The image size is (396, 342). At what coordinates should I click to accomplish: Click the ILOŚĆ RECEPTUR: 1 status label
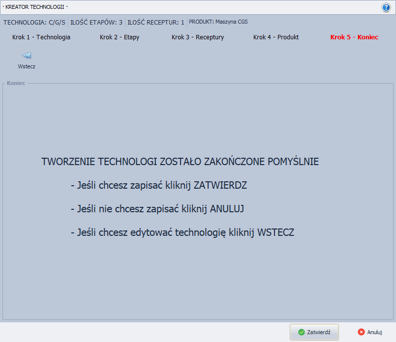tap(156, 22)
